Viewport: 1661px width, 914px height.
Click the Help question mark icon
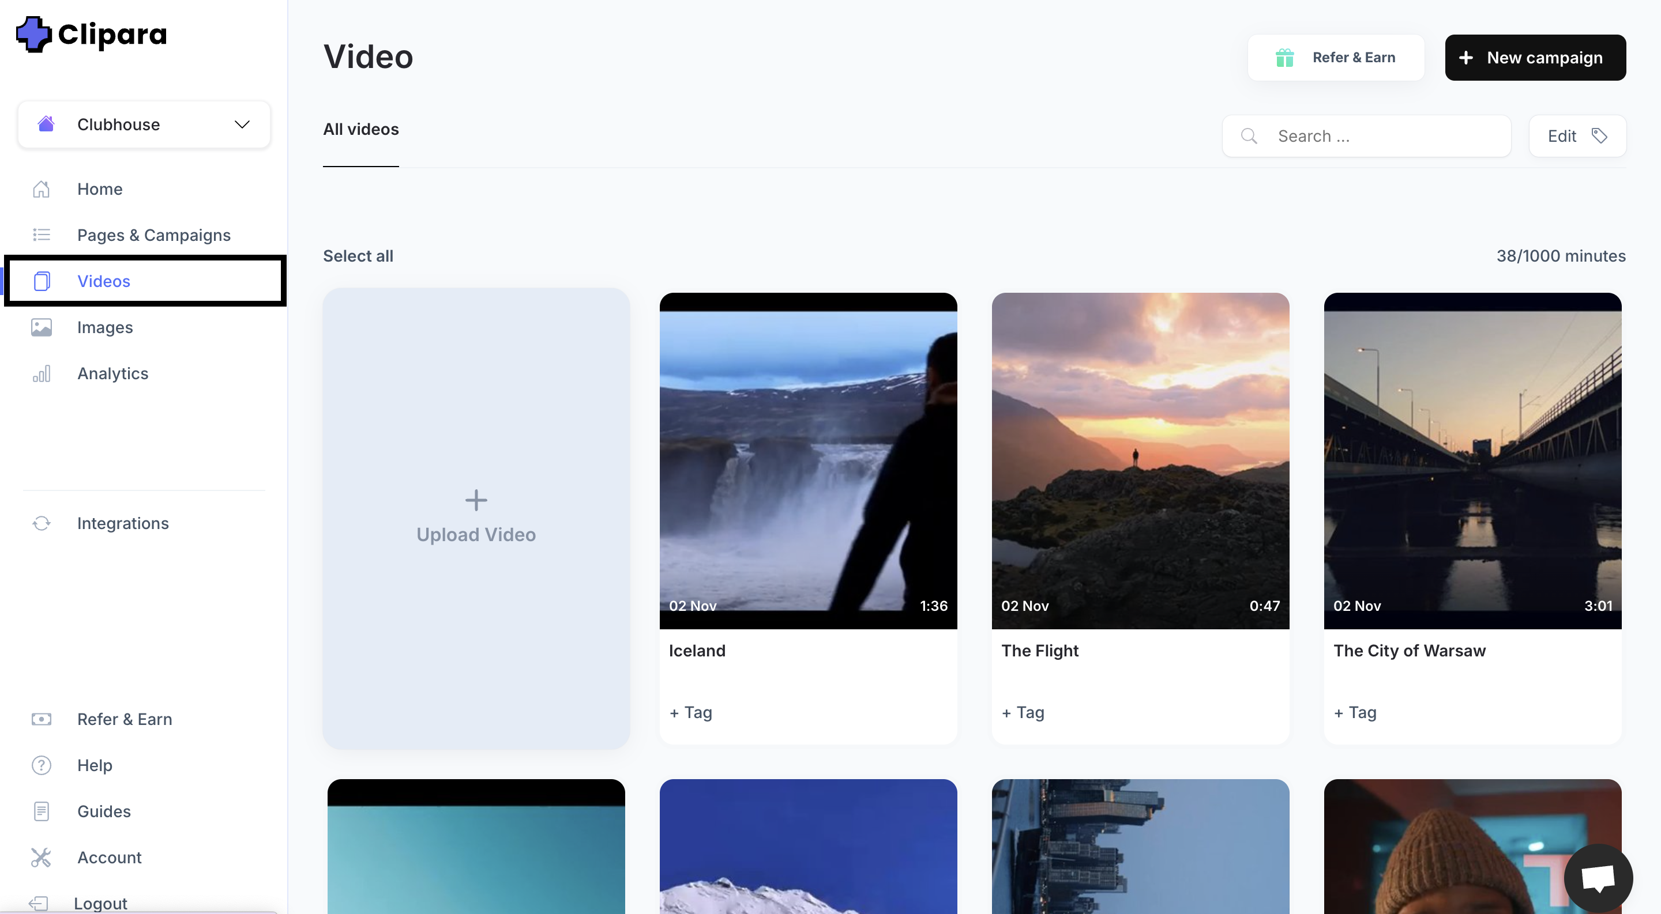42,765
